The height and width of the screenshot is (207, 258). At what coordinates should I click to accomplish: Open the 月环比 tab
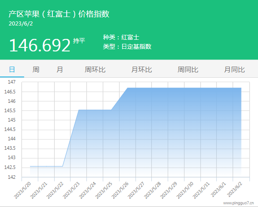(142, 69)
